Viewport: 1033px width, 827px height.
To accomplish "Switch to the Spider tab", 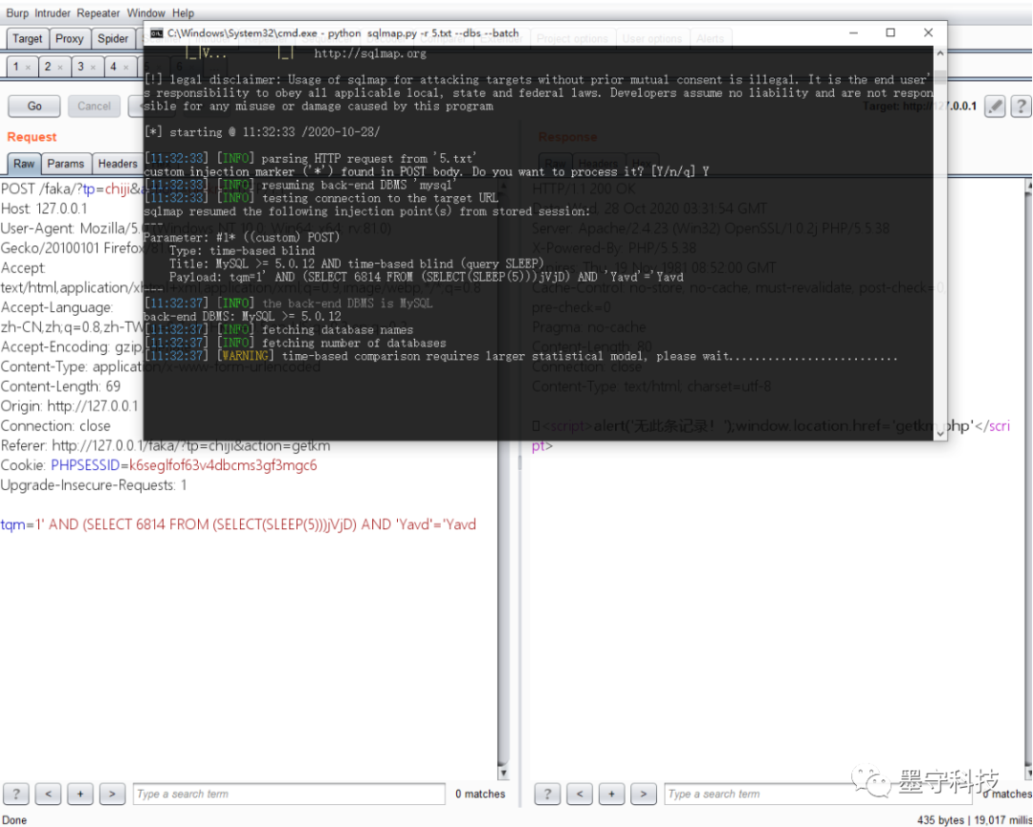I will click(x=113, y=38).
